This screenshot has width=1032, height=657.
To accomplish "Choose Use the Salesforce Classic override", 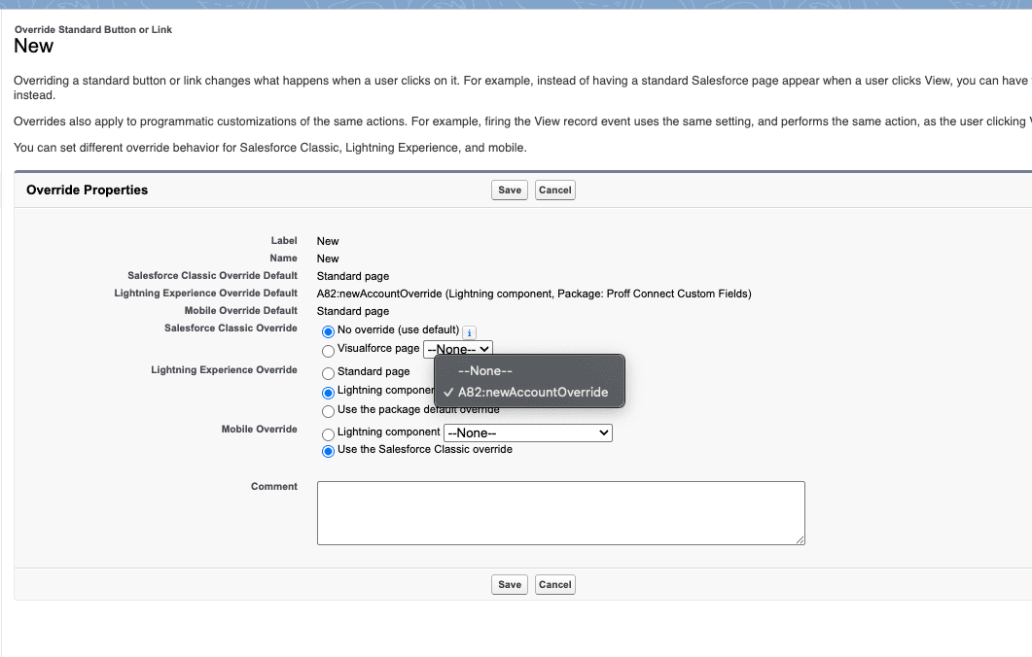I will [328, 449].
